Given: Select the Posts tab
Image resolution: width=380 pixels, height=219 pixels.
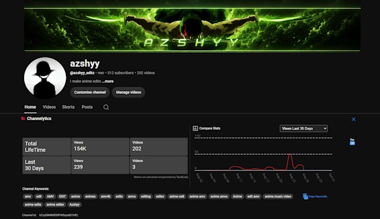Looking at the screenshot, I should coord(87,107).
